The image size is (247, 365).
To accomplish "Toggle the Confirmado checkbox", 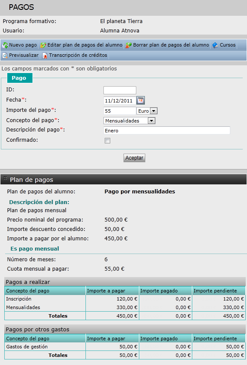I will (107, 140).
